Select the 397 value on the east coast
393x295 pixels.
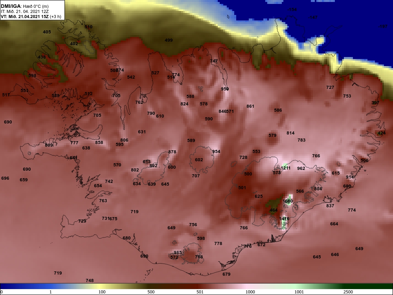tap(375, 103)
